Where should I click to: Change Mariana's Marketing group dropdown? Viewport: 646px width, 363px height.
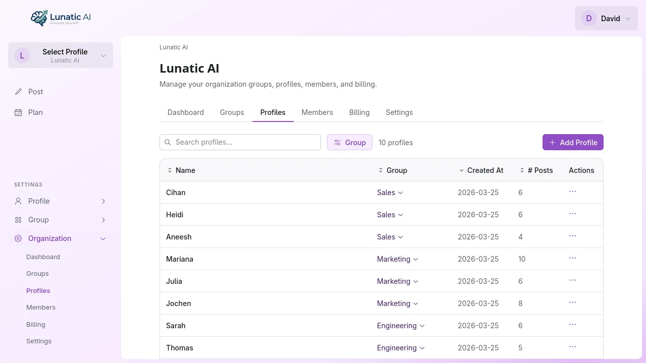398,259
